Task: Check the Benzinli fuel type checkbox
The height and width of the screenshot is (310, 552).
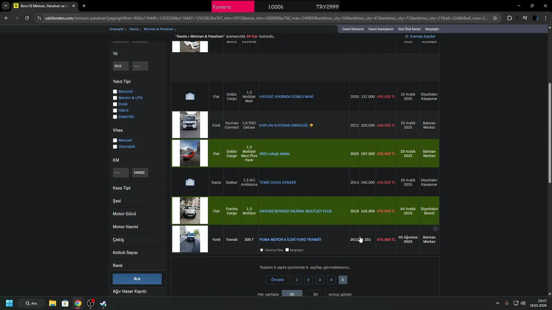Action: [x=115, y=92]
